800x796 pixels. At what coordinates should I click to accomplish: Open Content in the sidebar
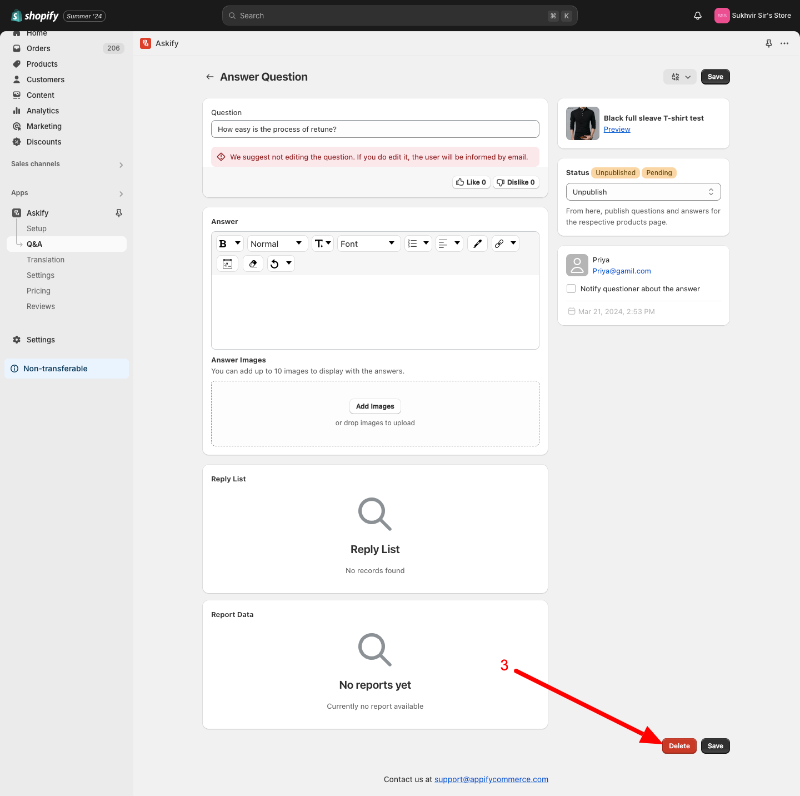(x=67, y=95)
